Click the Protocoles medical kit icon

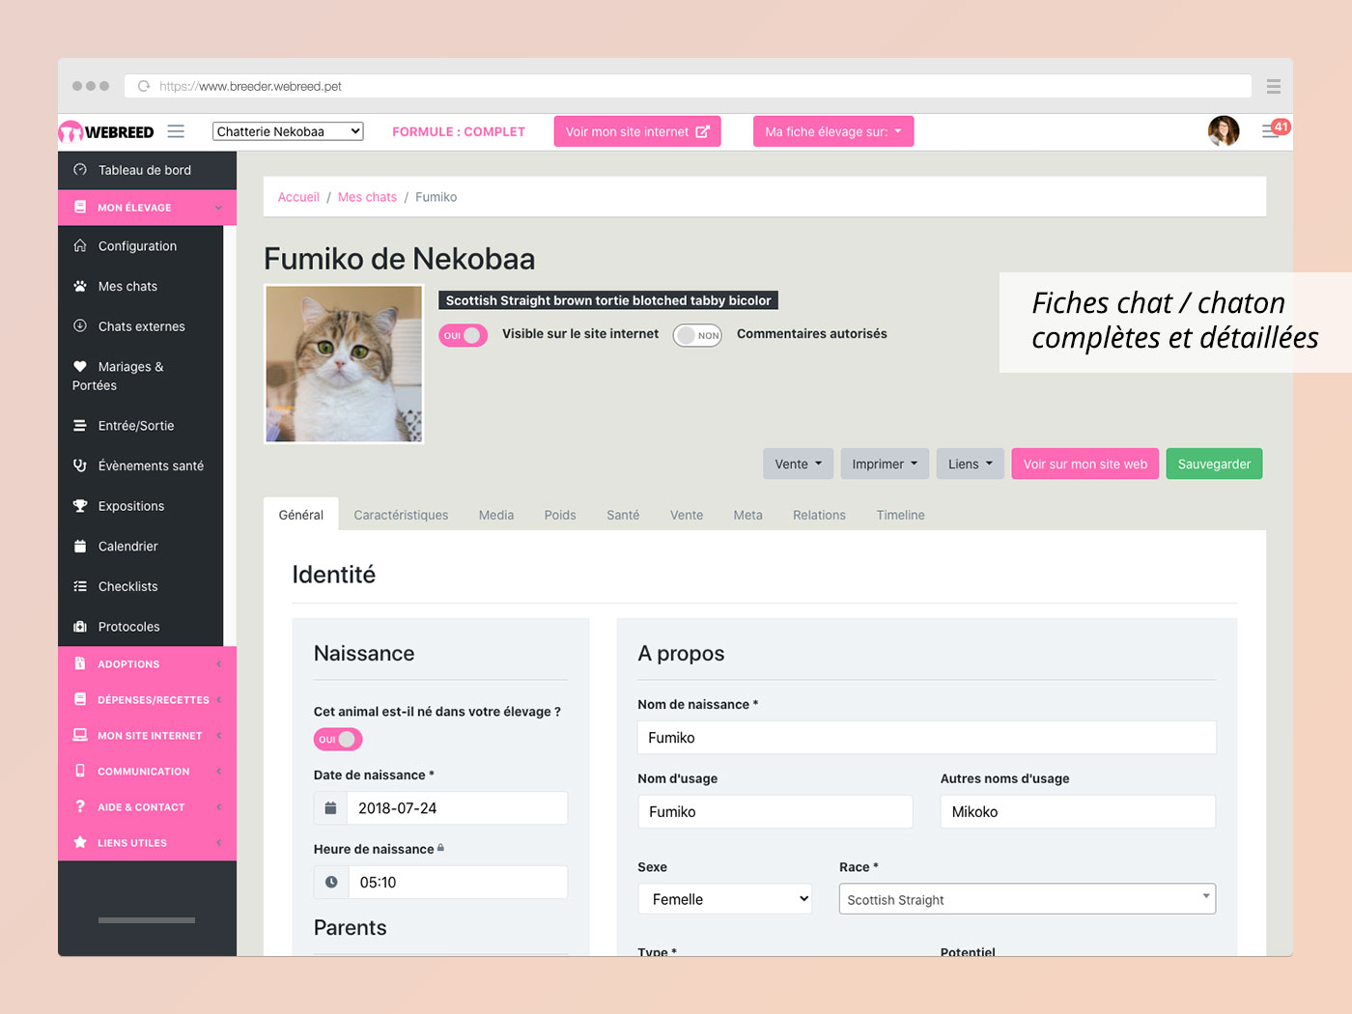point(80,627)
